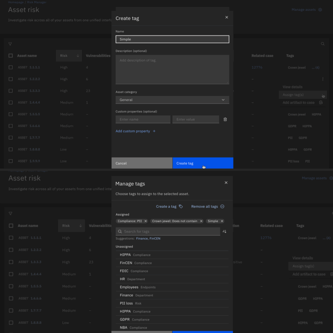Image resolution: width=333 pixels, height=333 pixels.
Task: Toggle the sort order icon beside the tag search
Action: 224,232
